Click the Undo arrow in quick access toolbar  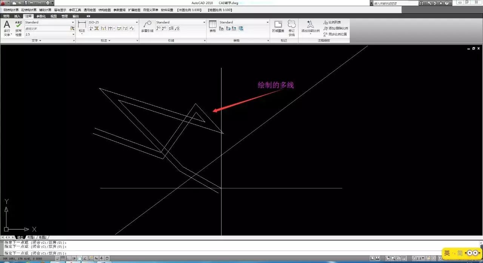pos(32,3)
